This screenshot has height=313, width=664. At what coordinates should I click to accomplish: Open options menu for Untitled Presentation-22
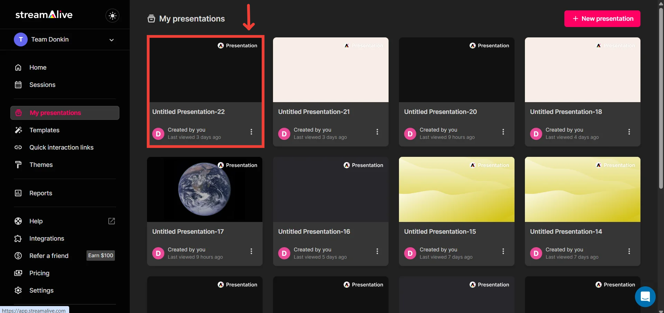click(251, 132)
